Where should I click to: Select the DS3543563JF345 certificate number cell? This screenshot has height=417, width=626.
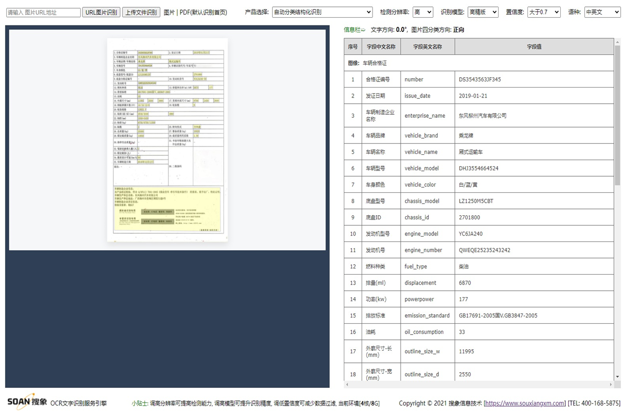pos(480,80)
